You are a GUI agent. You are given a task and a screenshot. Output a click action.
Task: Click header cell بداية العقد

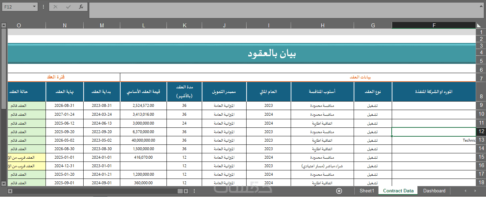[x=102, y=92]
